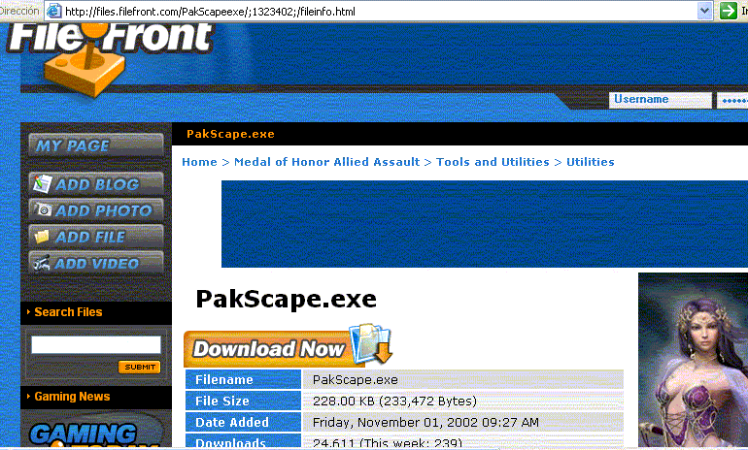Image resolution: width=748 pixels, height=450 pixels.
Task: Click the ADD PHOTO sidebar button
Action: point(96,210)
